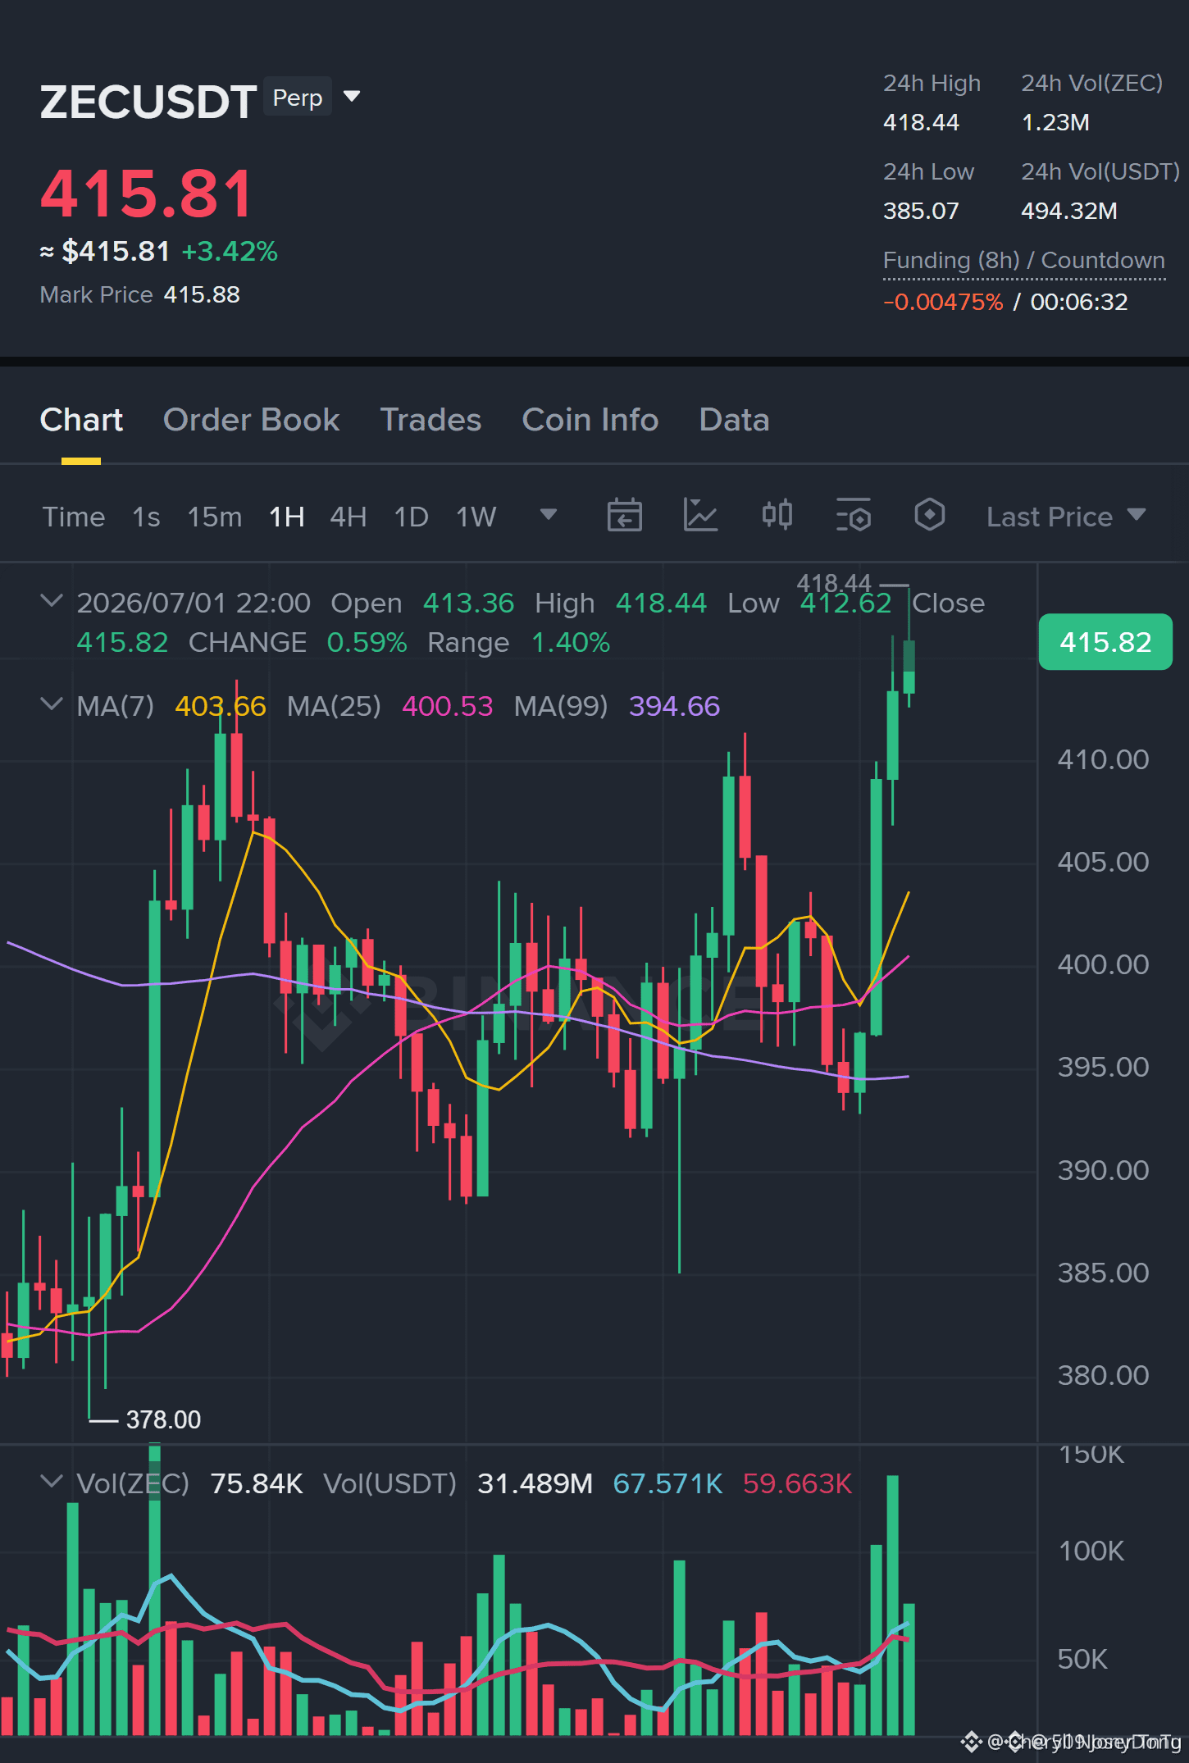The height and width of the screenshot is (1763, 1189).
Task: Click the 2026/07/01 22:00 candle timestamp
Action: 194,603
